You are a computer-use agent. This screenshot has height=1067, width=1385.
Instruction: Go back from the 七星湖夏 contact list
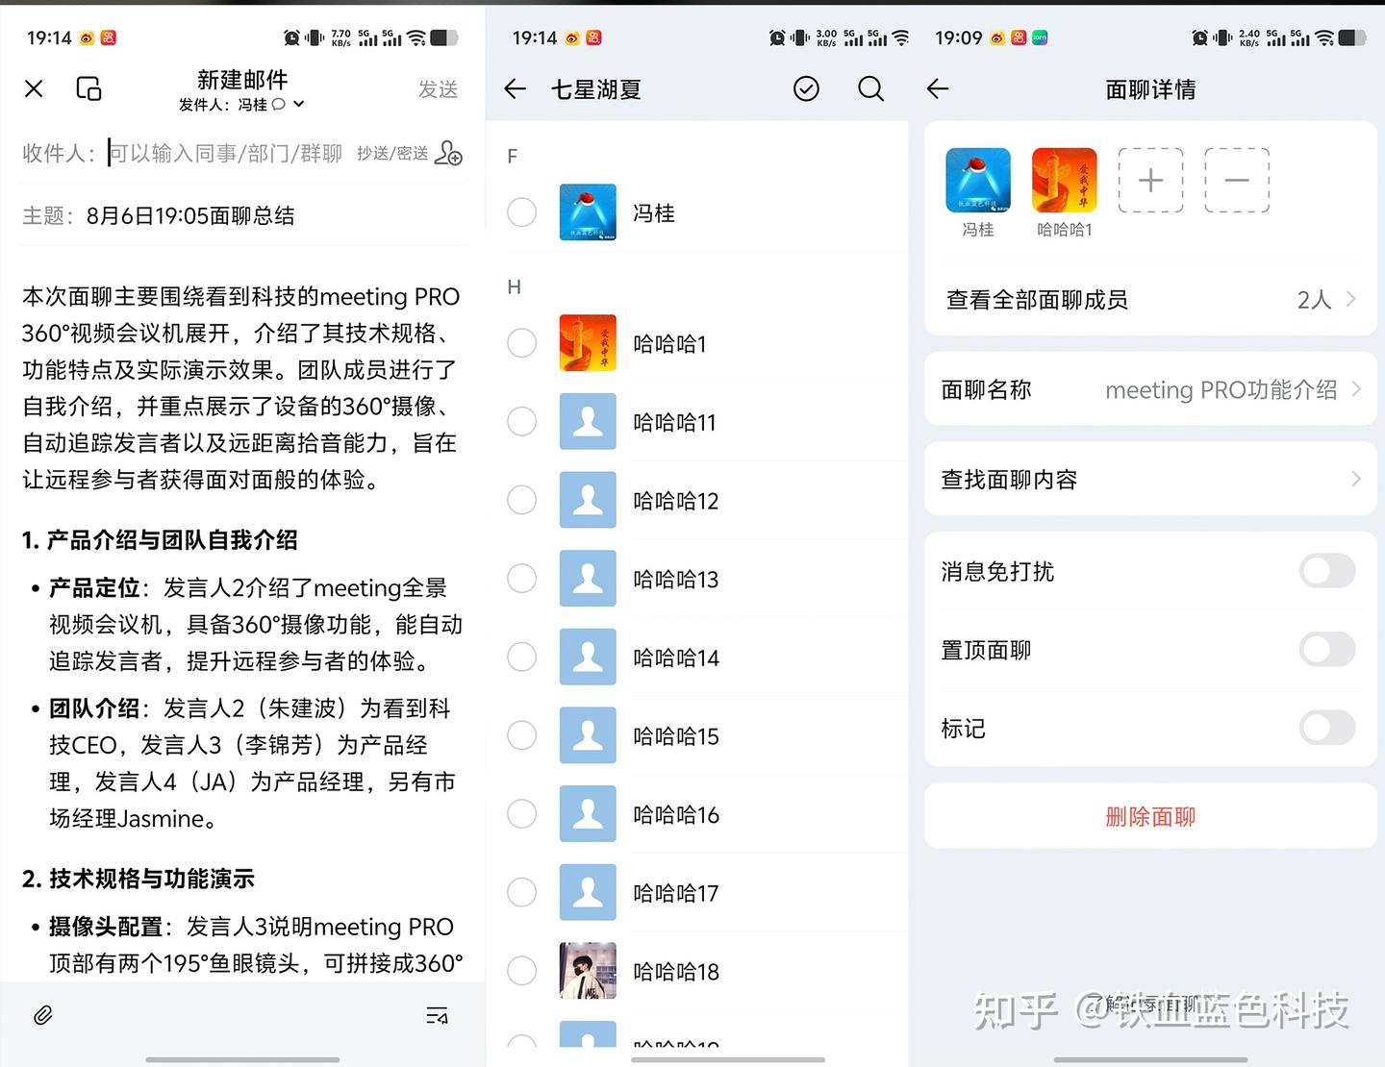516,89
